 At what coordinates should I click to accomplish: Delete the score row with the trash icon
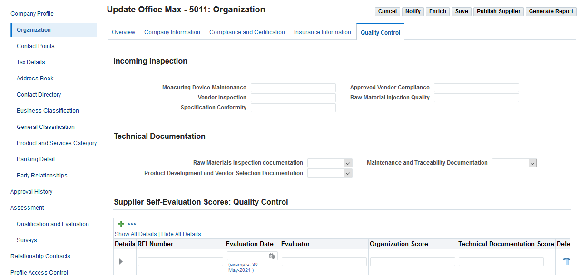(566, 262)
